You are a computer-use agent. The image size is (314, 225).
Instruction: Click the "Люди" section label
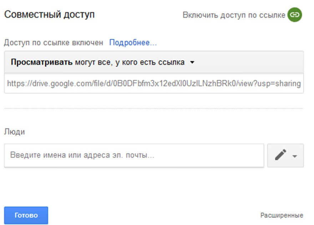tap(15, 132)
